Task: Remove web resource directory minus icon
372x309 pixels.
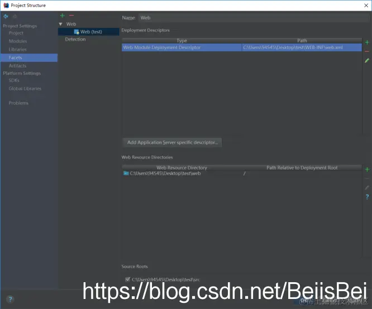Action: pyautogui.click(x=367, y=178)
